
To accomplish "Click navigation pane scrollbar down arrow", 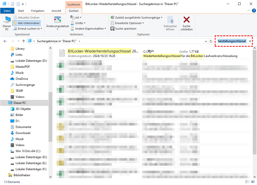I will (x=51, y=177).
